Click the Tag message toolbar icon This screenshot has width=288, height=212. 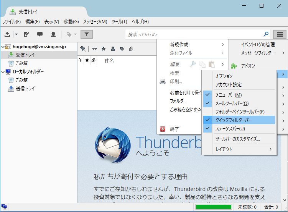tap(69, 34)
